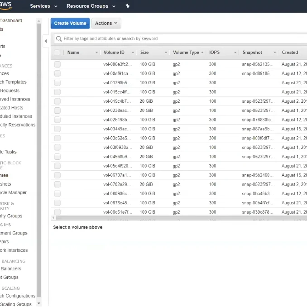Select checkbox for vol-01390b5 row

(58, 82)
